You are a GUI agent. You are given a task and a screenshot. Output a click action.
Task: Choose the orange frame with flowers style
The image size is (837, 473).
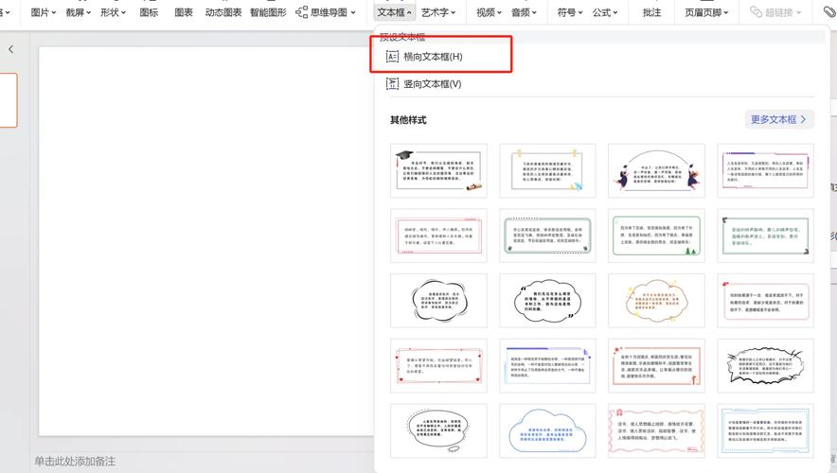[656, 366]
